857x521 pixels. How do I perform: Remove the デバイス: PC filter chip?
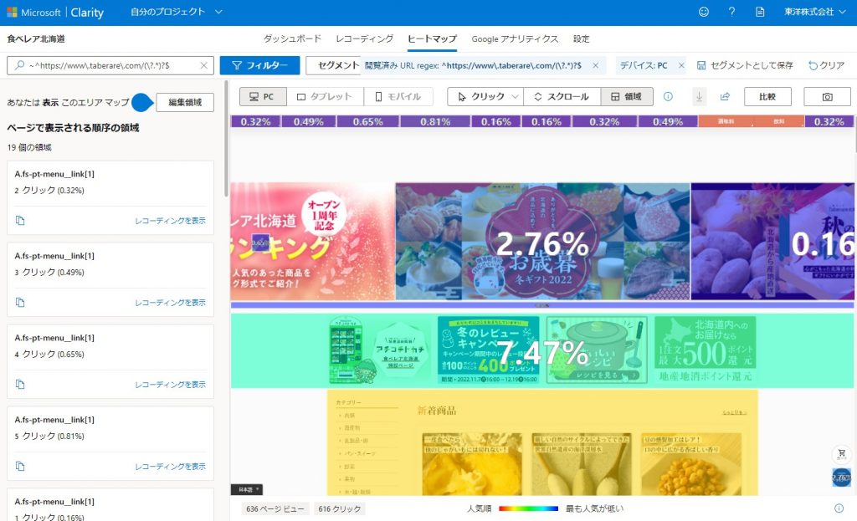click(681, 65)
